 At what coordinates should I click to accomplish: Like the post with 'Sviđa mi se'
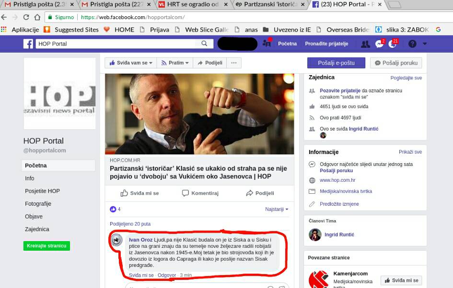(x=139, y=193)
